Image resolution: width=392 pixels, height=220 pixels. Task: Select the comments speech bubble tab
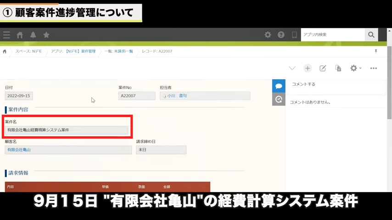(x=279, y=86)
